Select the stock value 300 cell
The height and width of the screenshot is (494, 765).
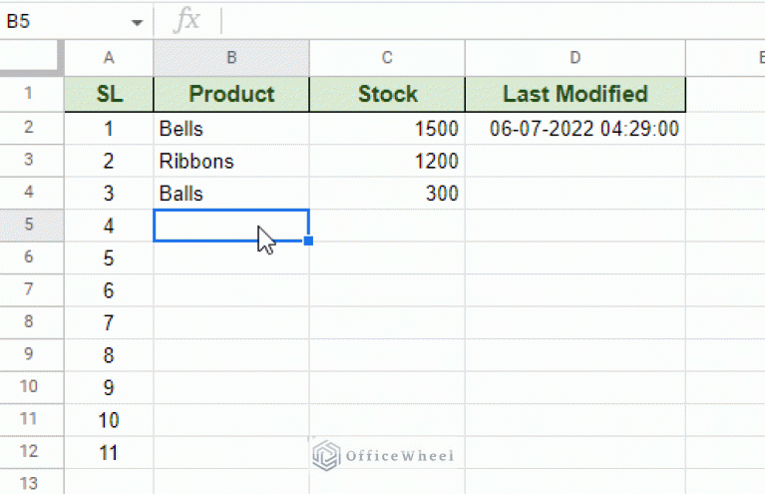pos(387,193)
